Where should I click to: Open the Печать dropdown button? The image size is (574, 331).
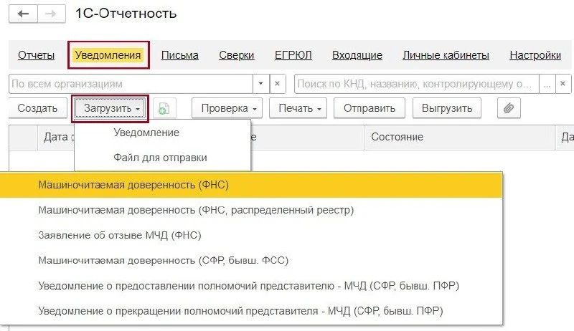click(298, 108)
